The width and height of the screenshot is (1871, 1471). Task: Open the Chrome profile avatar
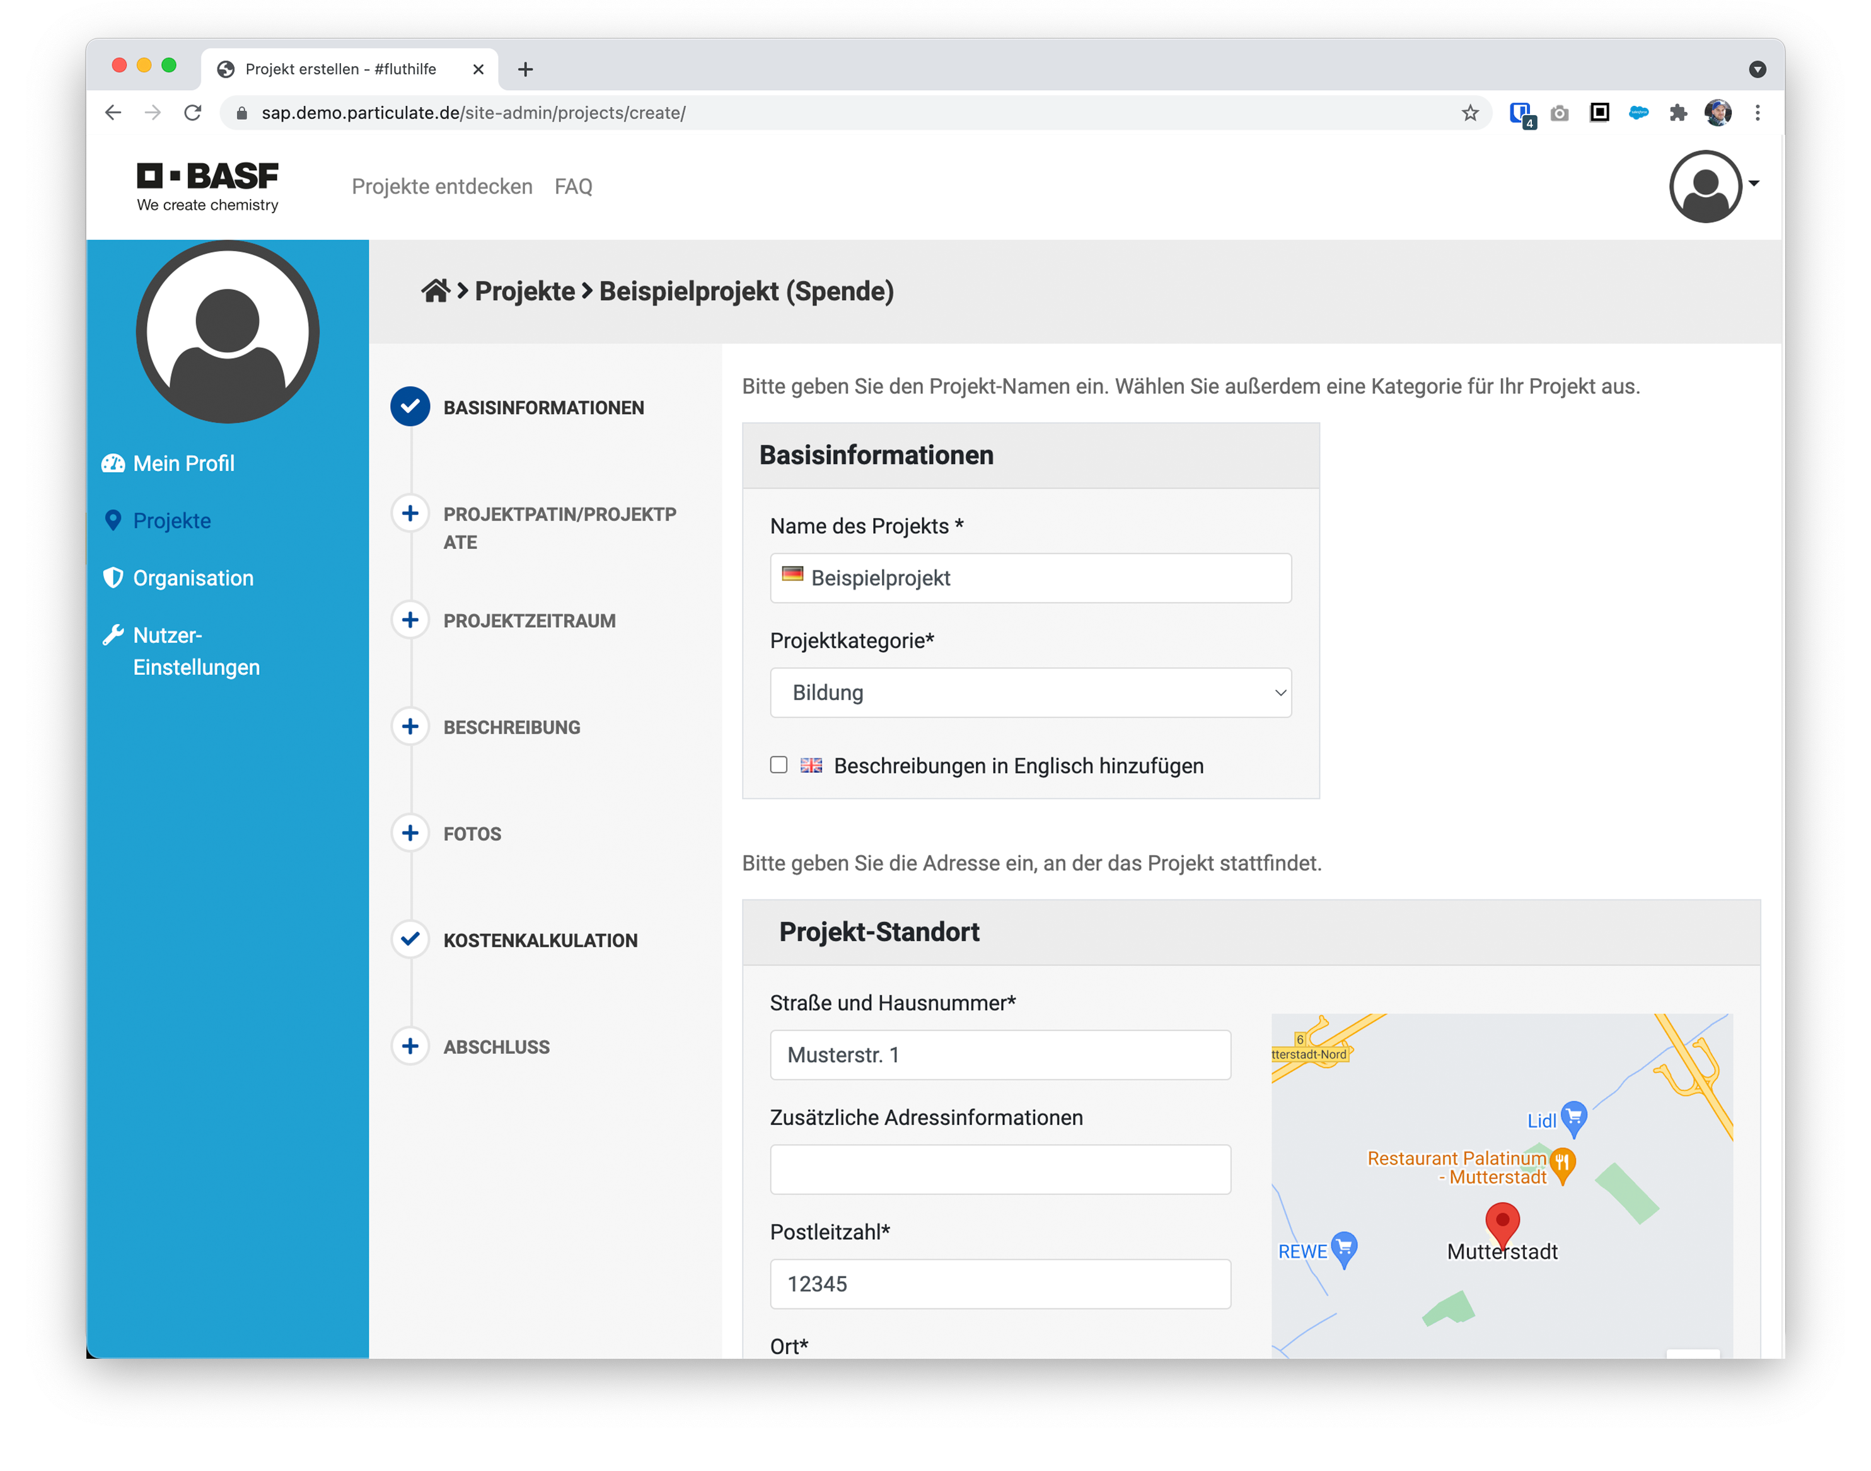coord(1718,112)
